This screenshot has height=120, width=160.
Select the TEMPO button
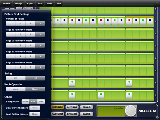tap(86, 107)
